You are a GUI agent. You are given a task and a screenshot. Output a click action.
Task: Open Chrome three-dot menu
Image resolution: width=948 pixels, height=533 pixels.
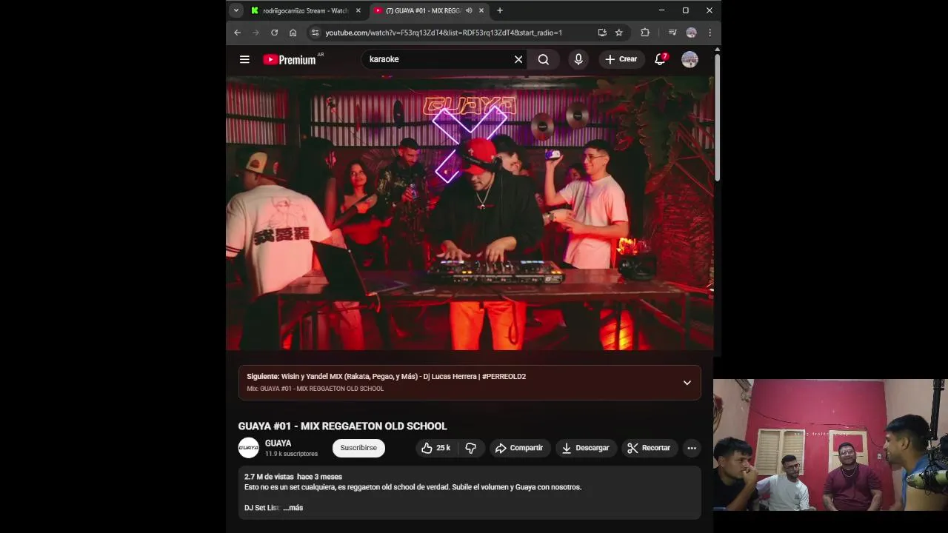click(710, 33)
